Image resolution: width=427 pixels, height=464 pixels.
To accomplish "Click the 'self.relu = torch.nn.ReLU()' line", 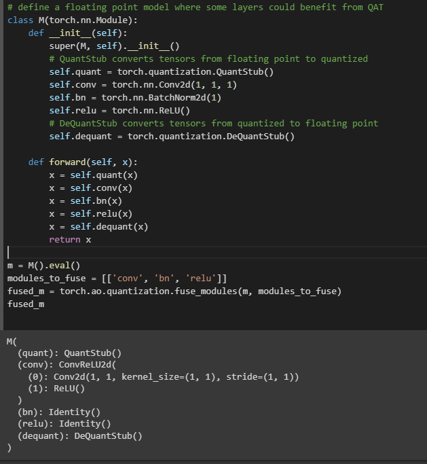I will click(119, 111).
